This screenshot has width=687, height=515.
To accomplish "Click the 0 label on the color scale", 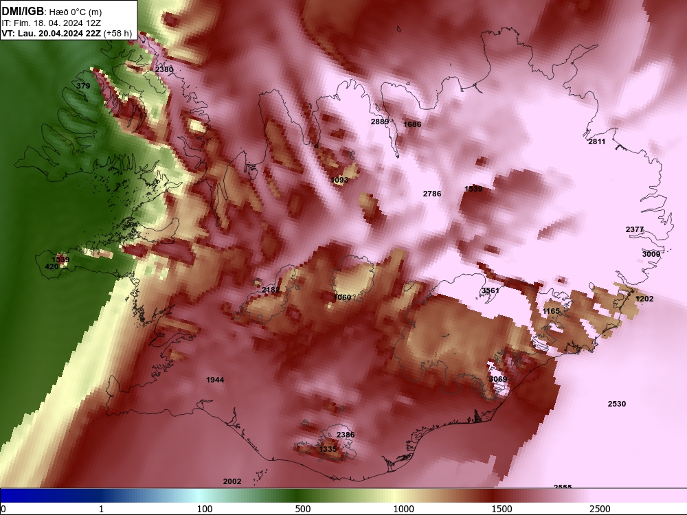I will pos(3,509).
